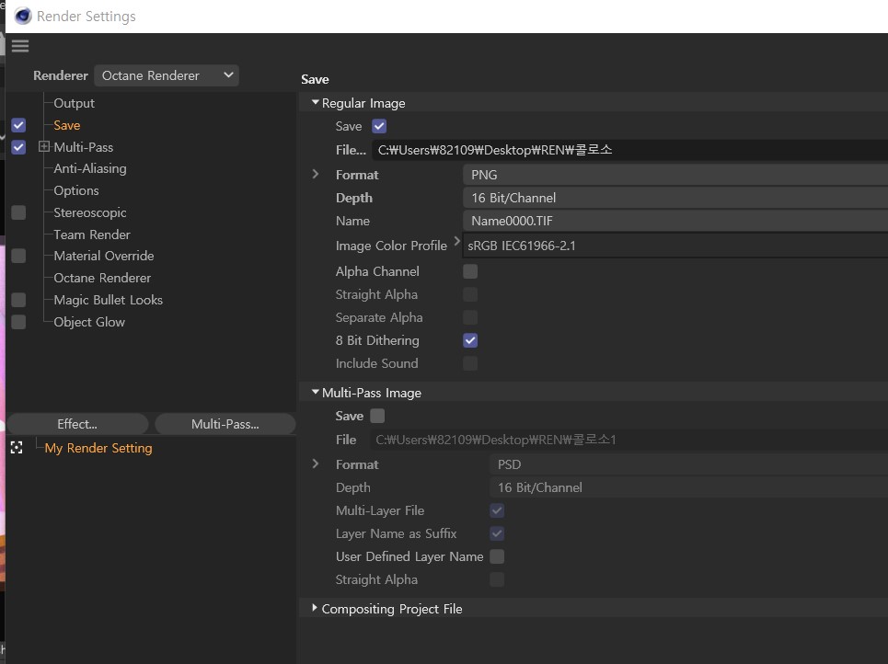Select Multi-Pass in the settings tree
The image size is (888, 664).
(x=83, y=147)
